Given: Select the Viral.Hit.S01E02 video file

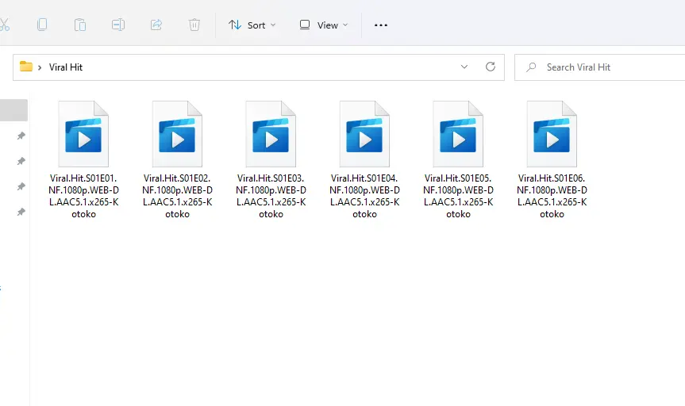Looking at the screenshot, I should tap(177, 159).
